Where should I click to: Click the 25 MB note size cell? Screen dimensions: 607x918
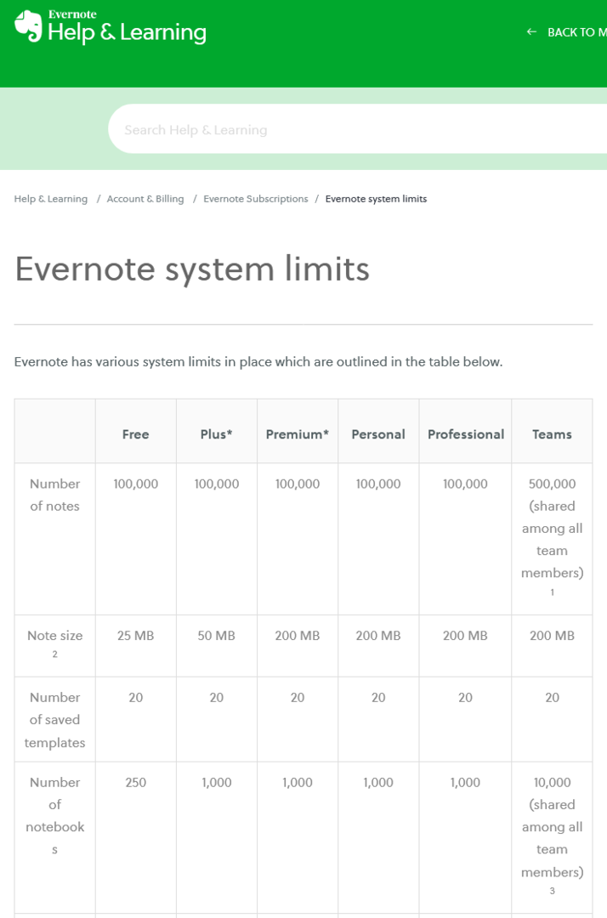point(135,636)
